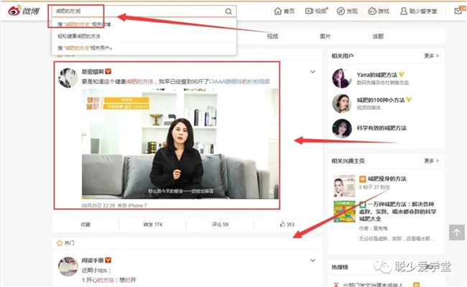
Task: Show 更多 in 相关兴趣主页 section
Action: pos(432,161)
